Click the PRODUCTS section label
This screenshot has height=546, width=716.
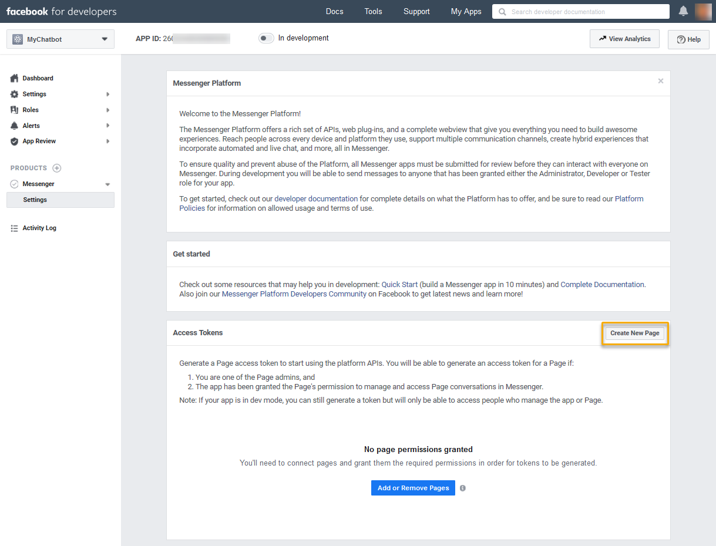tap(29, 168)
